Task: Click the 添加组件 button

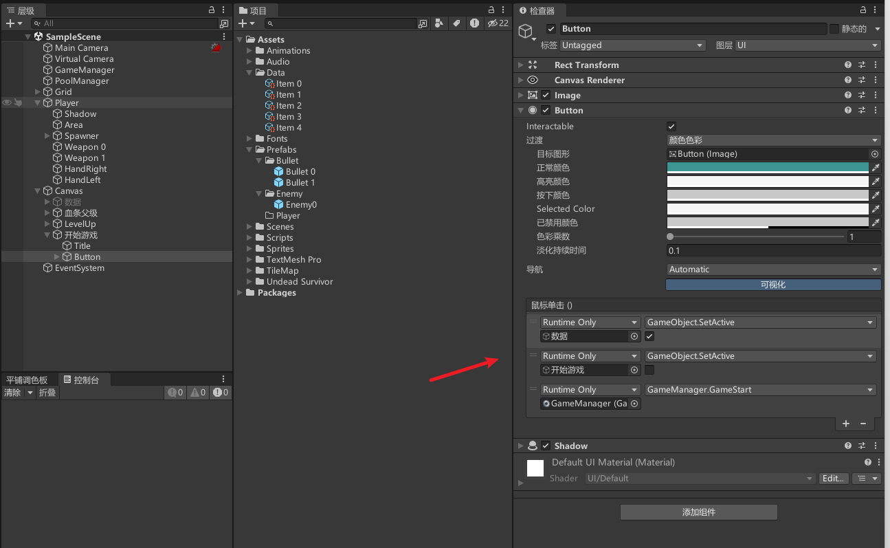Action: click(698, 512)
